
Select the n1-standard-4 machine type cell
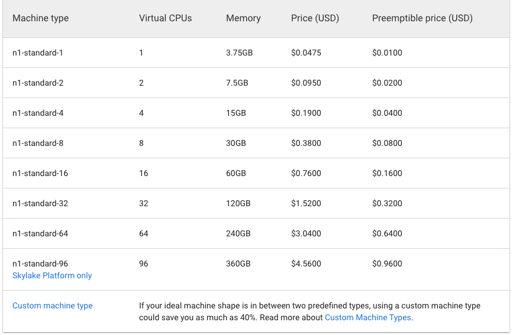pyautogui.click(x=38, y=113)
